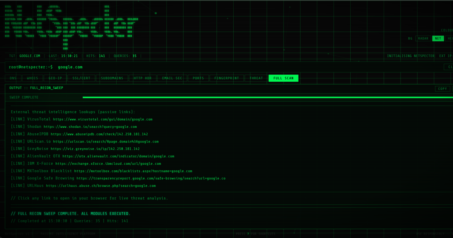Choose NET background mode
This screenshot has width=453, height=238.
438,38
